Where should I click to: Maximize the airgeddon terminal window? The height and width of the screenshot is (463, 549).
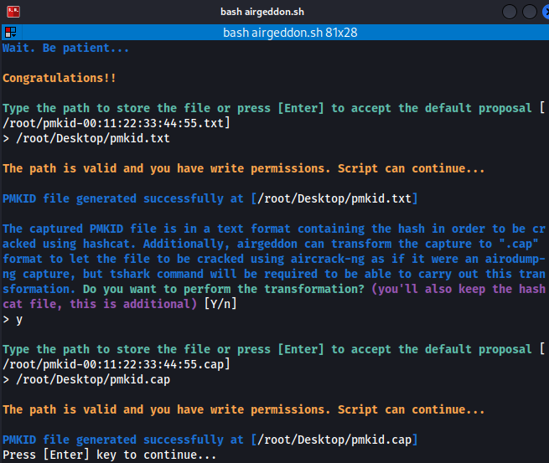[528, 12]
